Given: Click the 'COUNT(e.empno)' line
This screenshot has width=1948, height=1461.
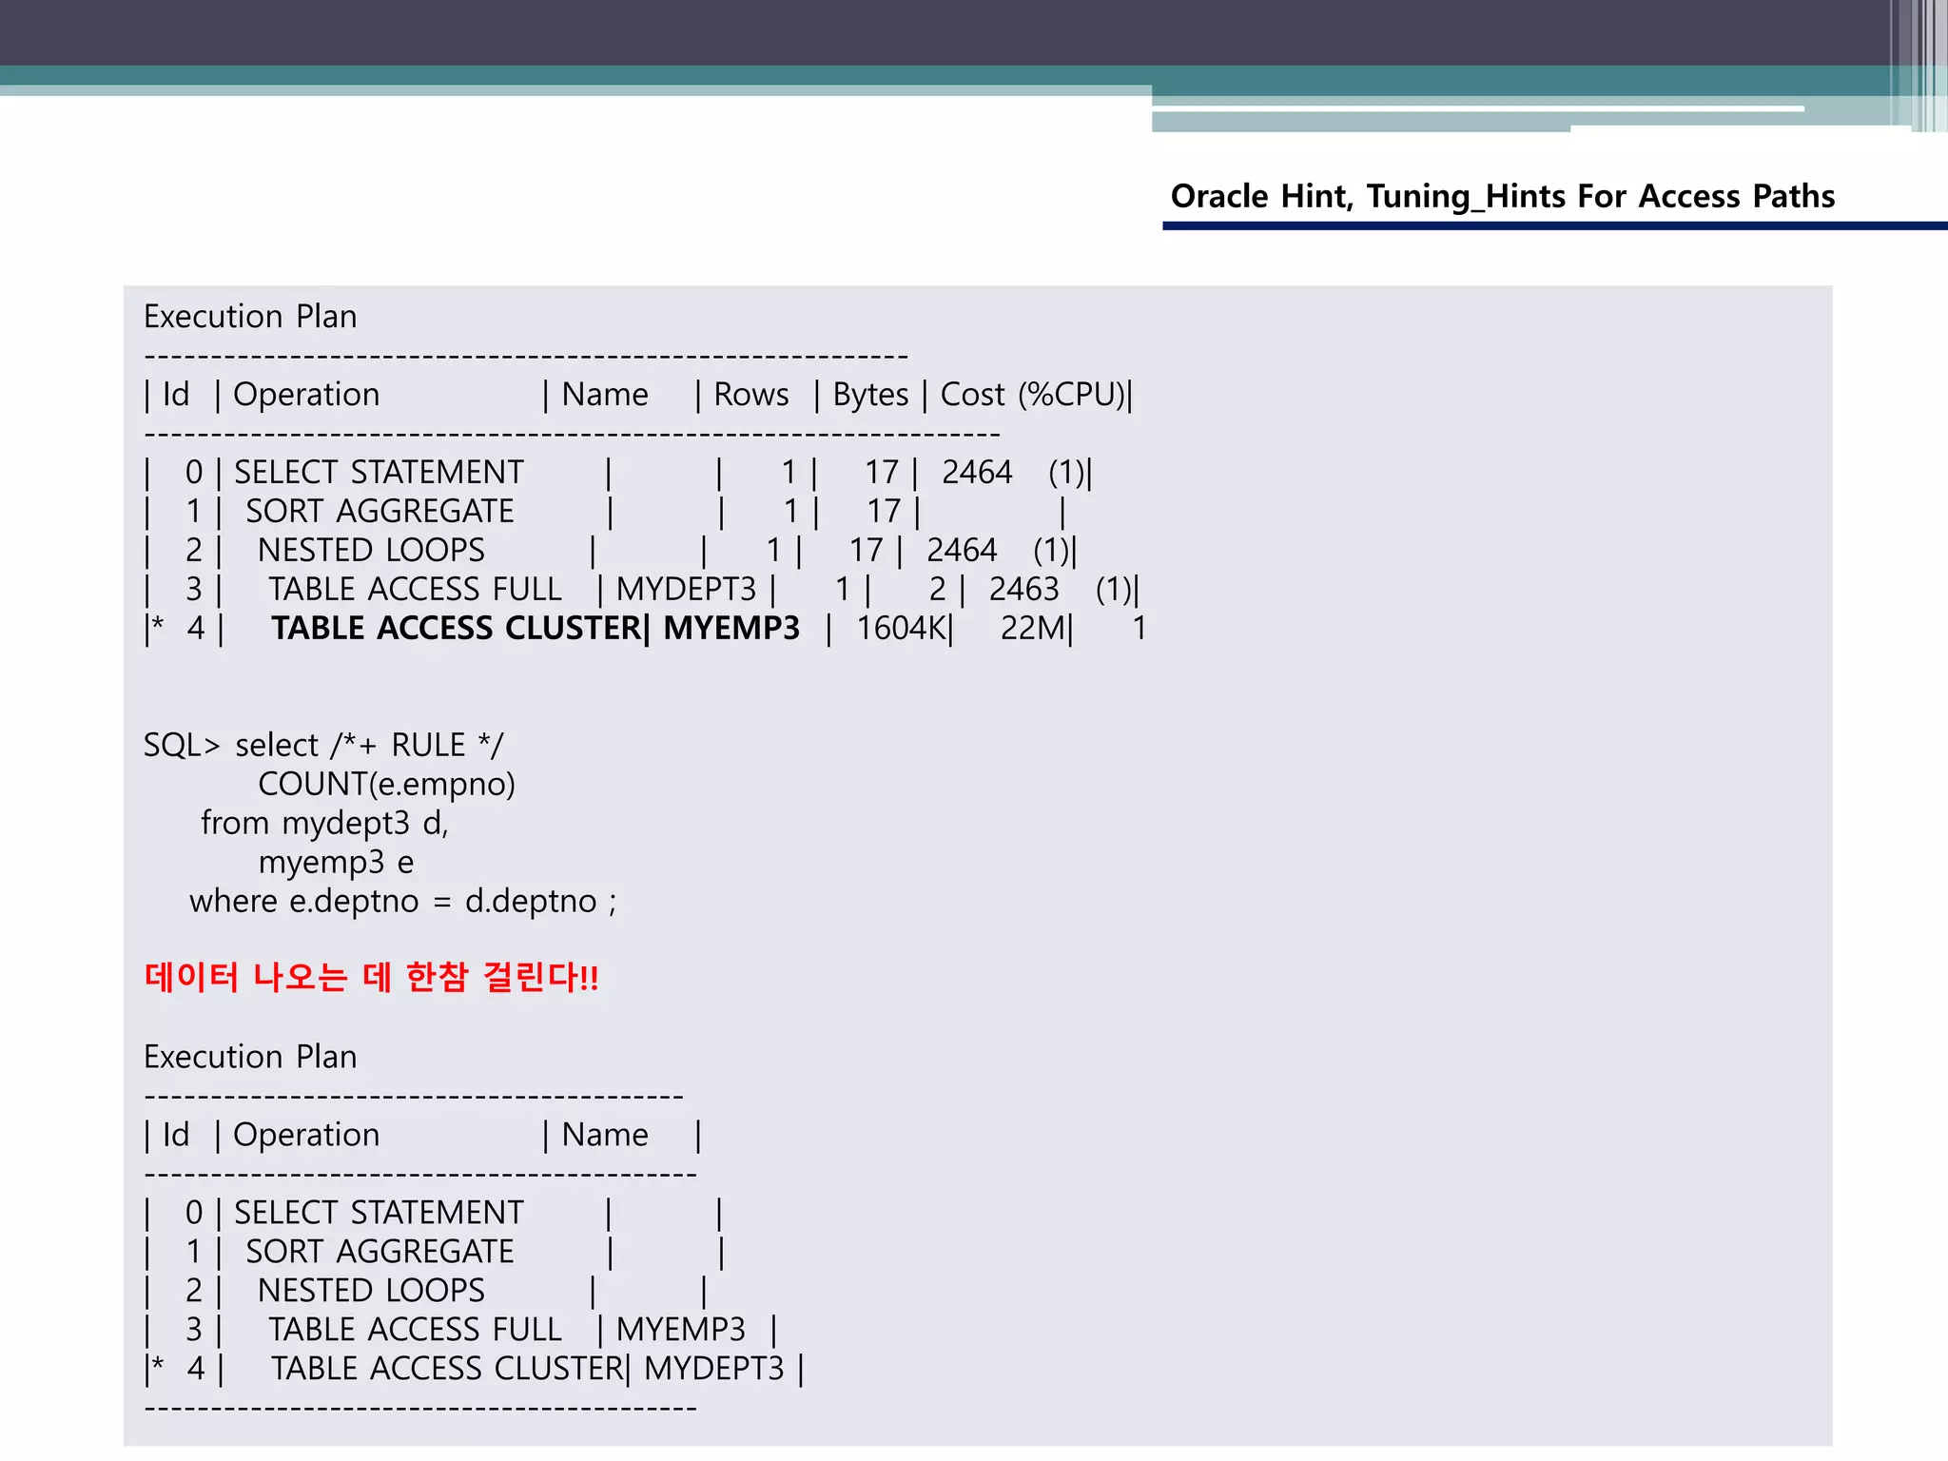Looking at the screenshot, I should (x=386, y=785).
